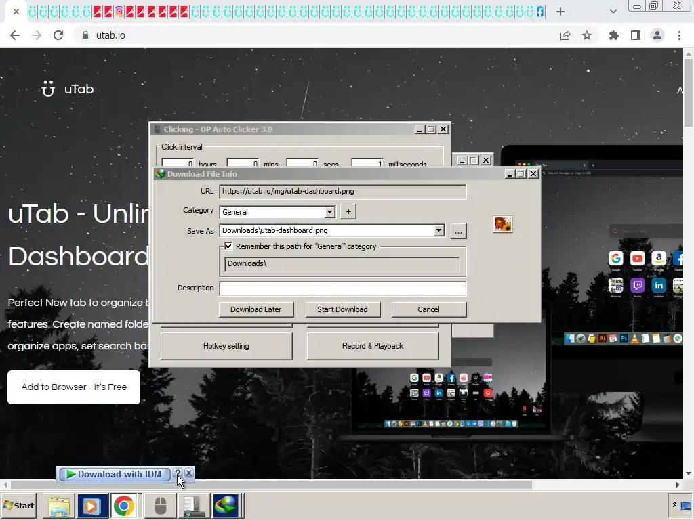
Task: Click the Internet Download Manager taskbar icon
Action: click(x=226, y=506)
